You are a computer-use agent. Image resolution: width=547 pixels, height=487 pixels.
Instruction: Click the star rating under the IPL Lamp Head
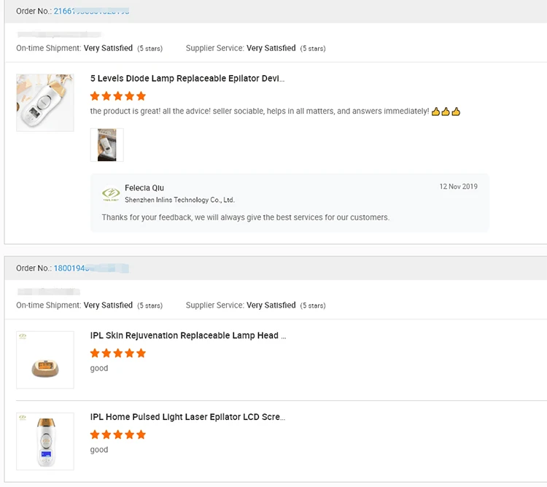(x=118, y=353)
